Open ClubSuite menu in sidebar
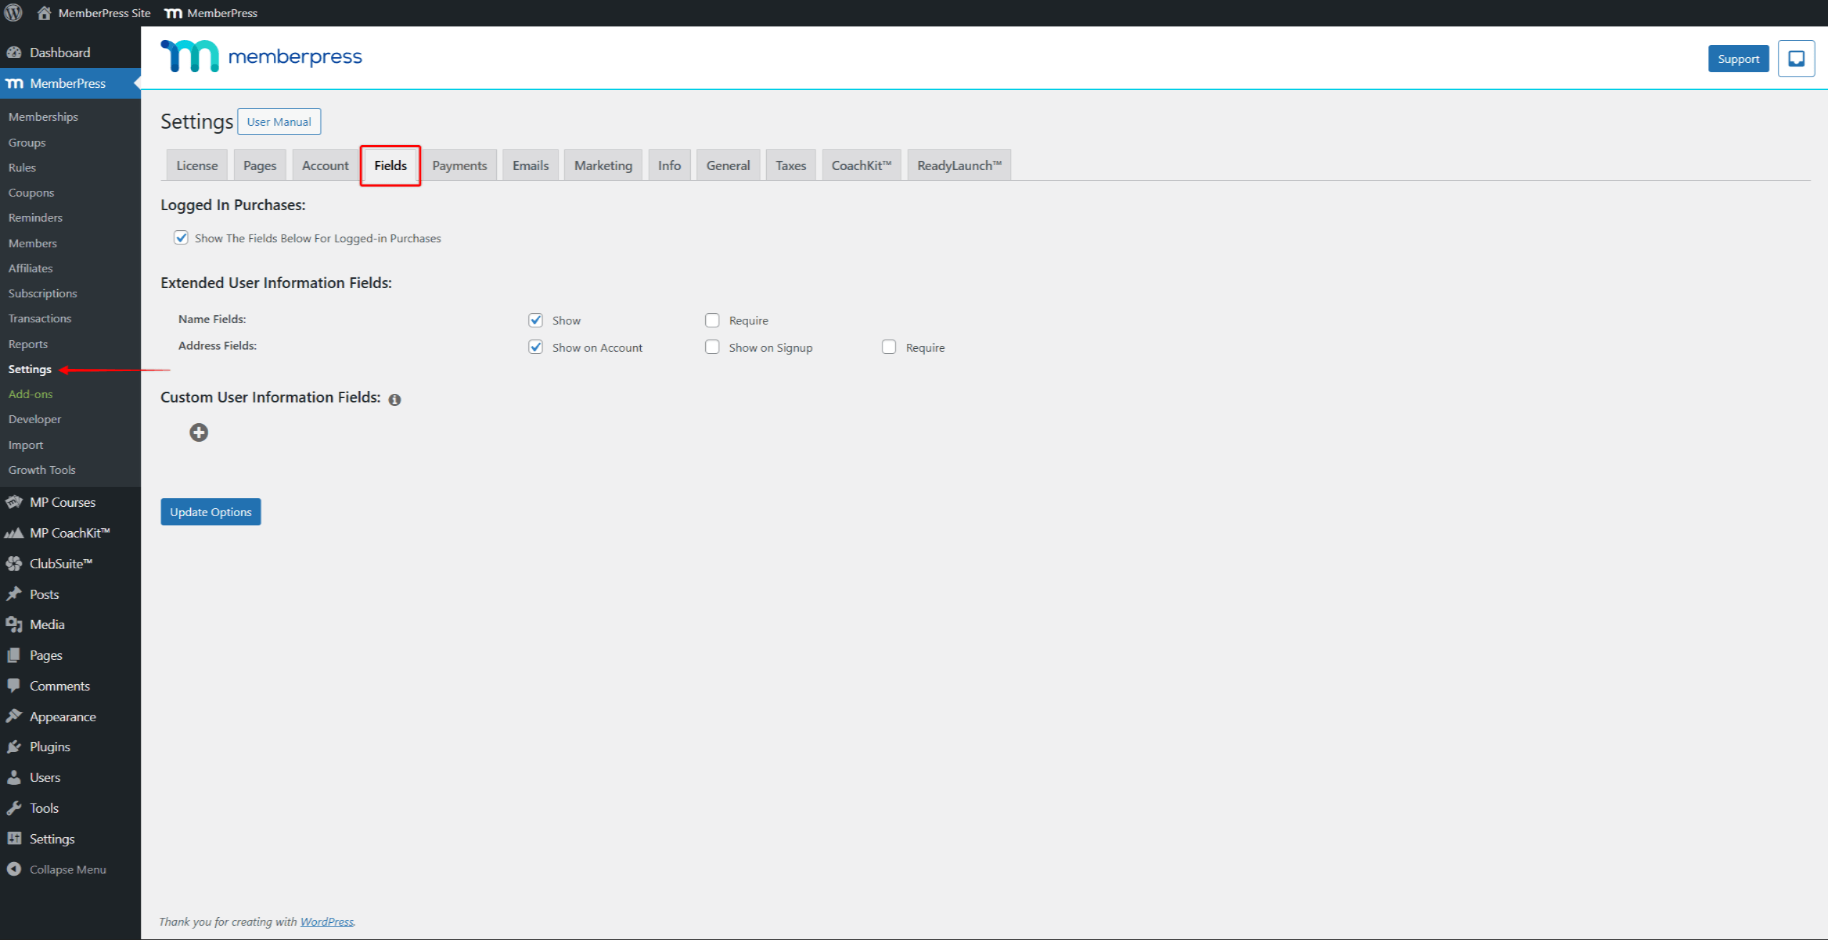Image resolution: width=1828 pixels, height=940 pixels. tap(61, 563)
